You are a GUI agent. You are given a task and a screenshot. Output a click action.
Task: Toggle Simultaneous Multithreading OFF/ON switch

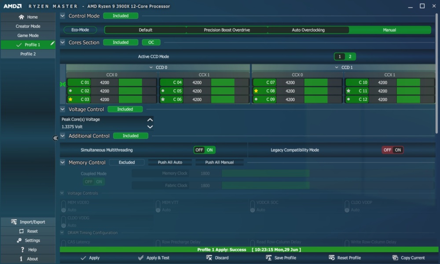(205, 150)
